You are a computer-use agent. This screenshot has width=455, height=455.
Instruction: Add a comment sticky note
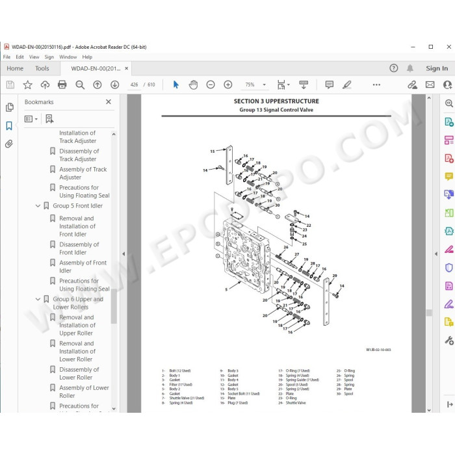click(x=330, y=84)
